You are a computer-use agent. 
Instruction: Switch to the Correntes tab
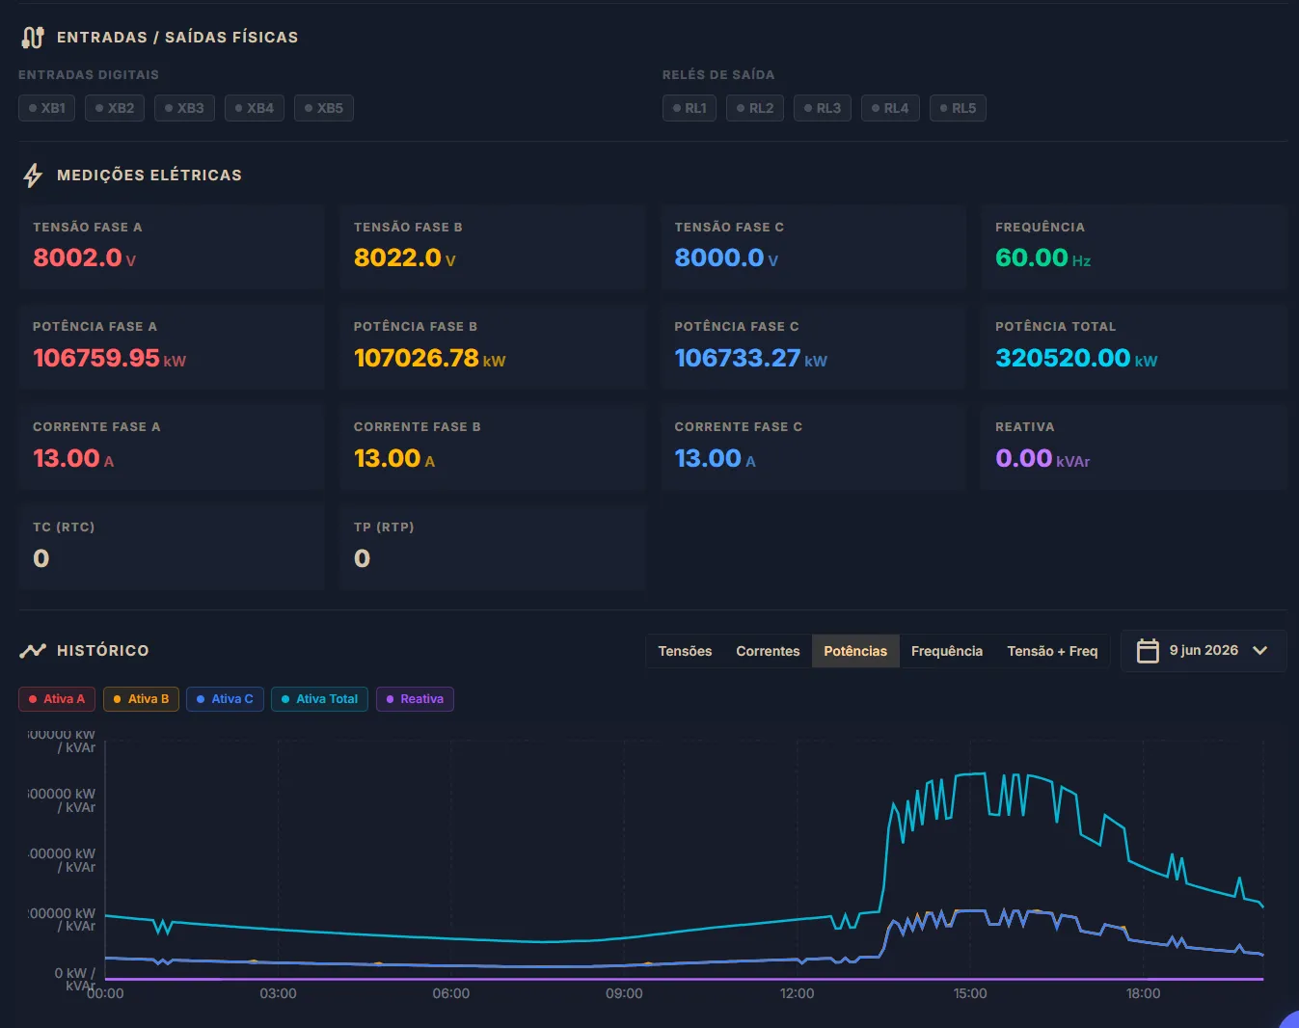tap(768, 651)
